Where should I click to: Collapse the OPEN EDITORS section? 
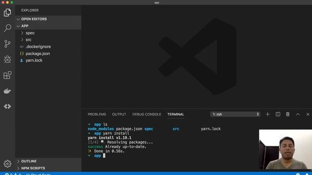(48, 19)
